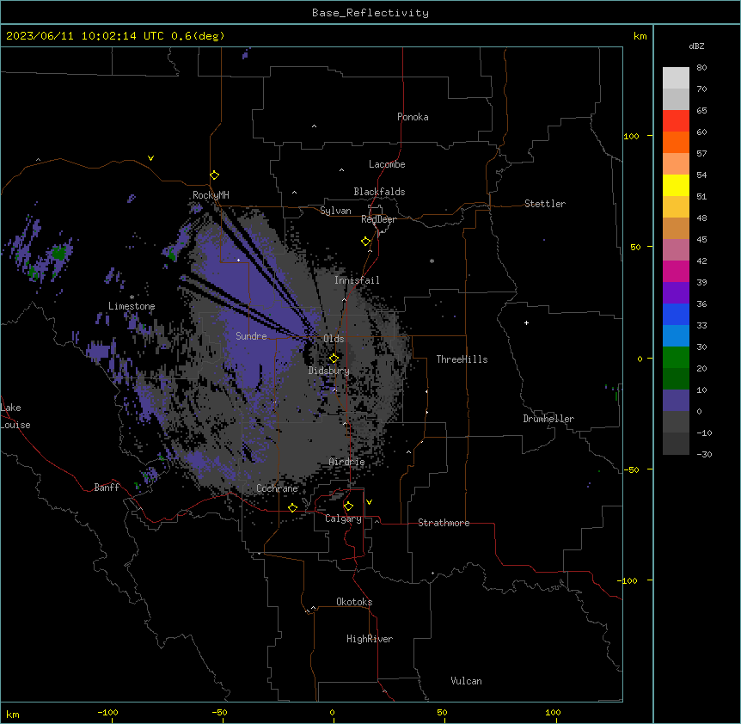Click the RockyMH label
Screen dimensions: 741x724
click(x=211, y=194)
